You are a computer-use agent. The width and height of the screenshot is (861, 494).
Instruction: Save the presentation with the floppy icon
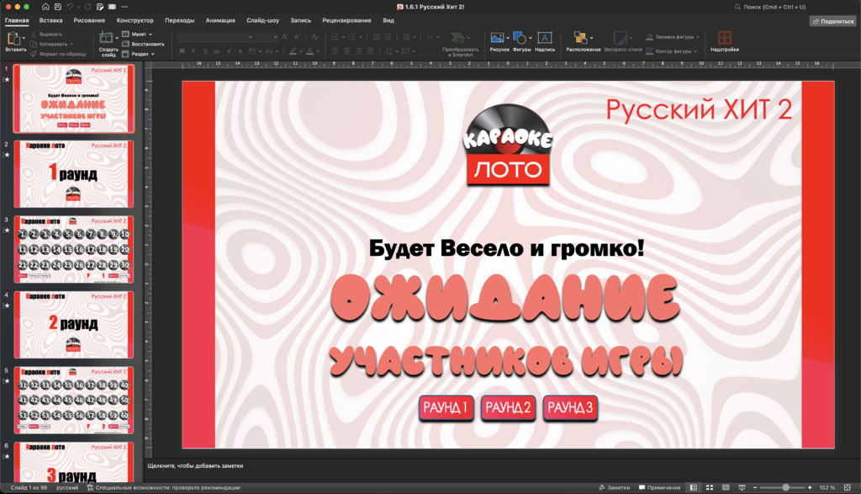pyautogui.click(x=58, y=7)
